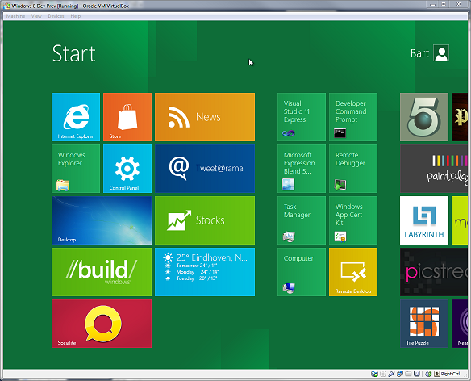Click the VirtualBox mouse integration status icon

coord(428,374)
